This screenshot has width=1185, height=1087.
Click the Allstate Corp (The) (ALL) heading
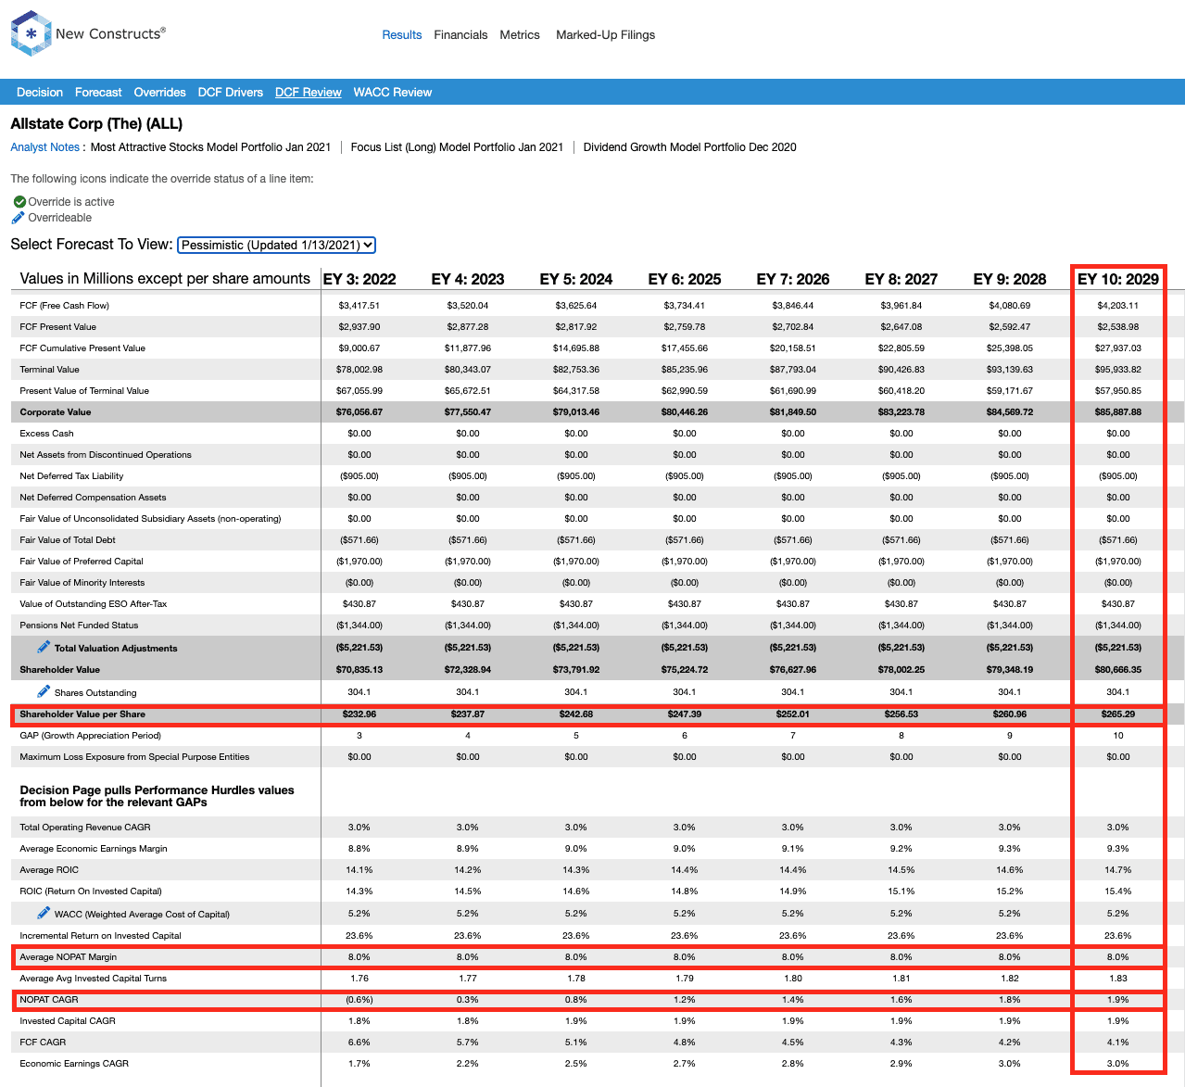[x=96, y=124]
